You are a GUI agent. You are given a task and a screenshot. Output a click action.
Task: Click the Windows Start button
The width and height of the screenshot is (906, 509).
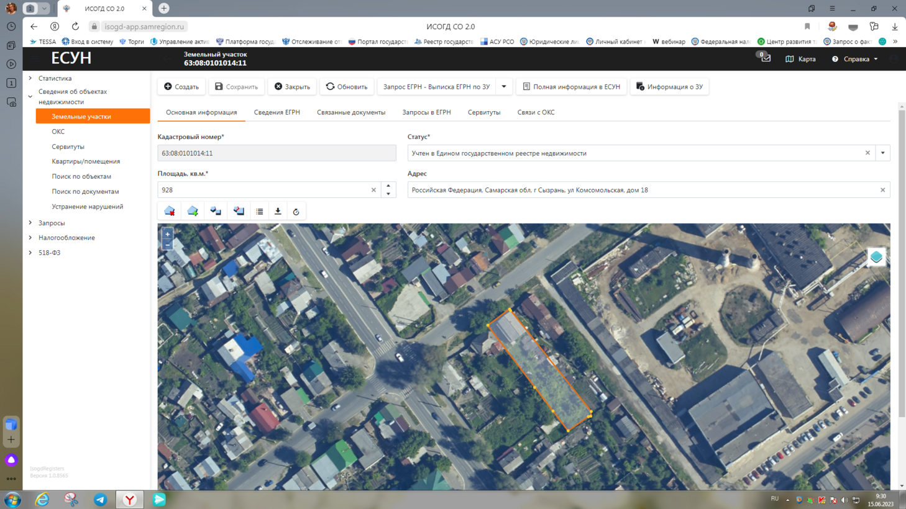pos(12,500)
